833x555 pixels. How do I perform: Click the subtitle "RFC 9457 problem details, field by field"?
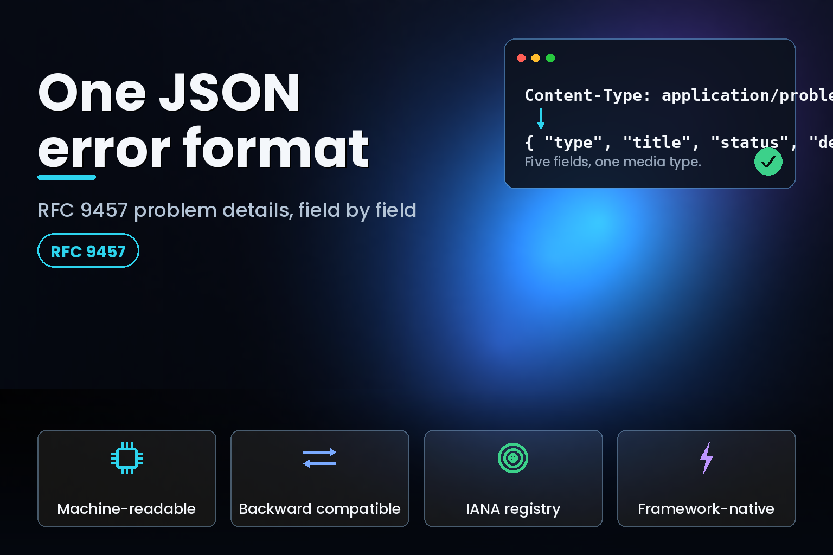pyautogui.click(x=227, y=210)
